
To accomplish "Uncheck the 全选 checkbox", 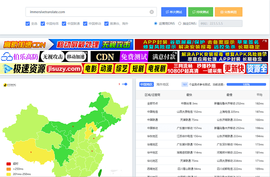I will tap(27, 23).
